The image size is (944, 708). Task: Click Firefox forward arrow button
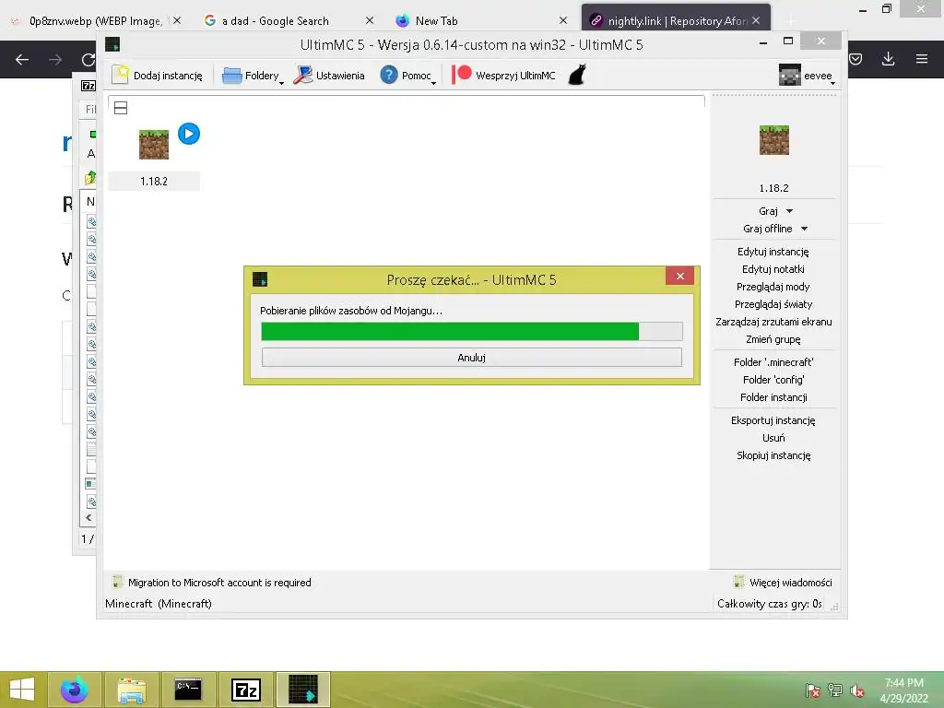55,60
